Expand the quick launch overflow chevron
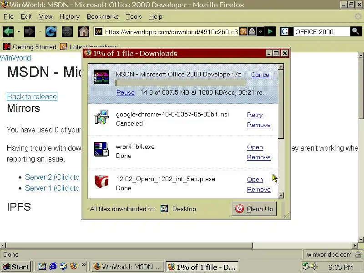364x273 pixels. [84, 265]
